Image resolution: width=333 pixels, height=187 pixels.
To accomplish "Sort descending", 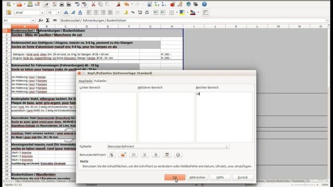I will pyautogui.click(x=164, y=4).
